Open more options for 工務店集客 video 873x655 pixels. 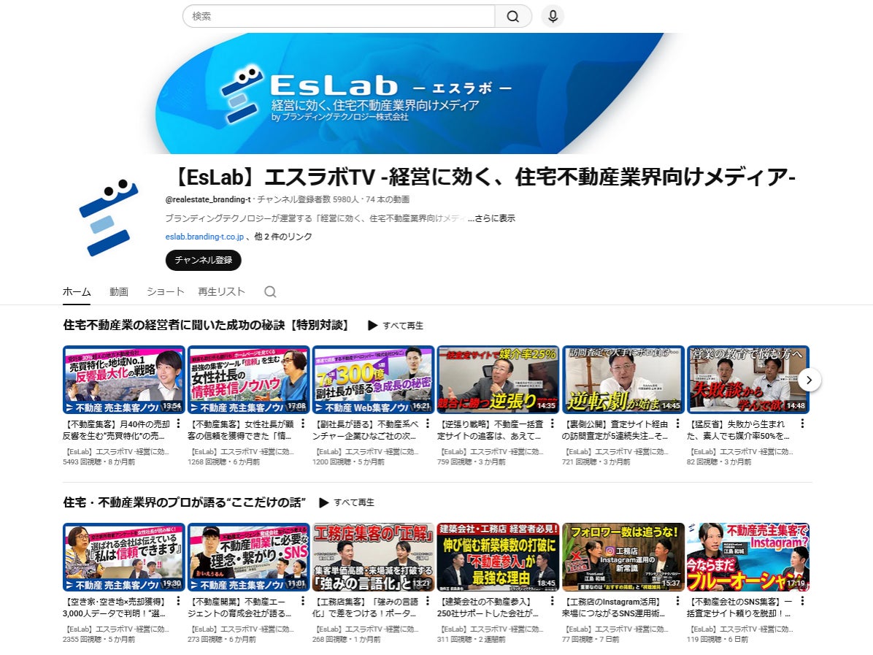(428, 601)
